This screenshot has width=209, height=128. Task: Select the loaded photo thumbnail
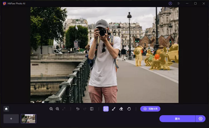click(28, 119)
